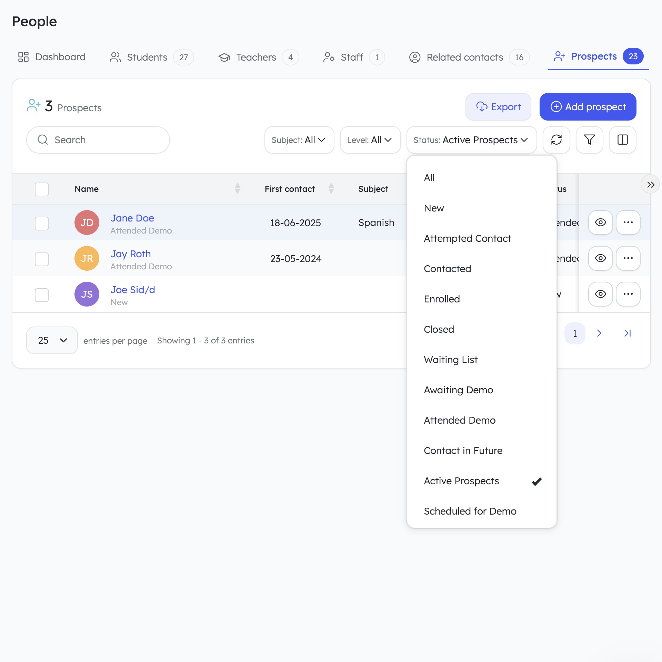Go to last page icon
The image size is (662, 662).
click(x=628, y=333)
